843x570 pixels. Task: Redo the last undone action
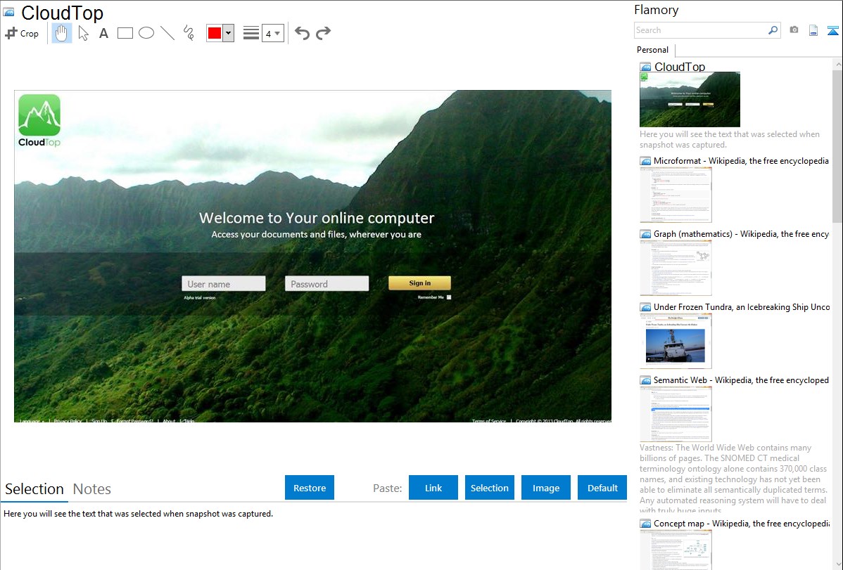click(323, 33)
